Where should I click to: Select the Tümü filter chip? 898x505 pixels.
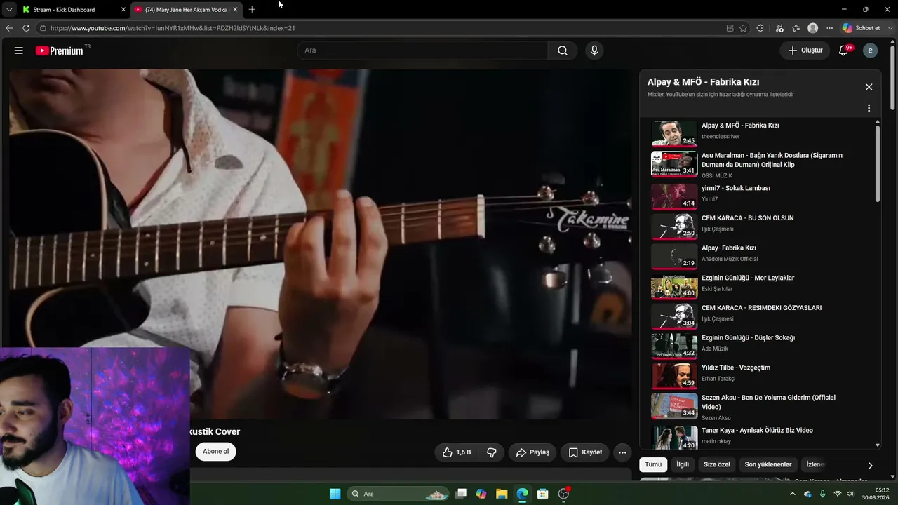pyautogui.click(x=653, y=464)
